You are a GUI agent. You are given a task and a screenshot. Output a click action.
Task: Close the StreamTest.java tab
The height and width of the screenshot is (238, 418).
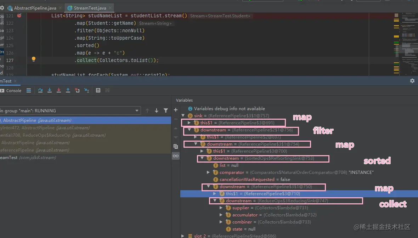click(x=110, y=8)
